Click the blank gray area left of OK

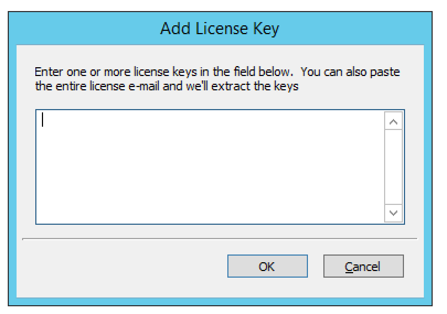pos(123,266)
